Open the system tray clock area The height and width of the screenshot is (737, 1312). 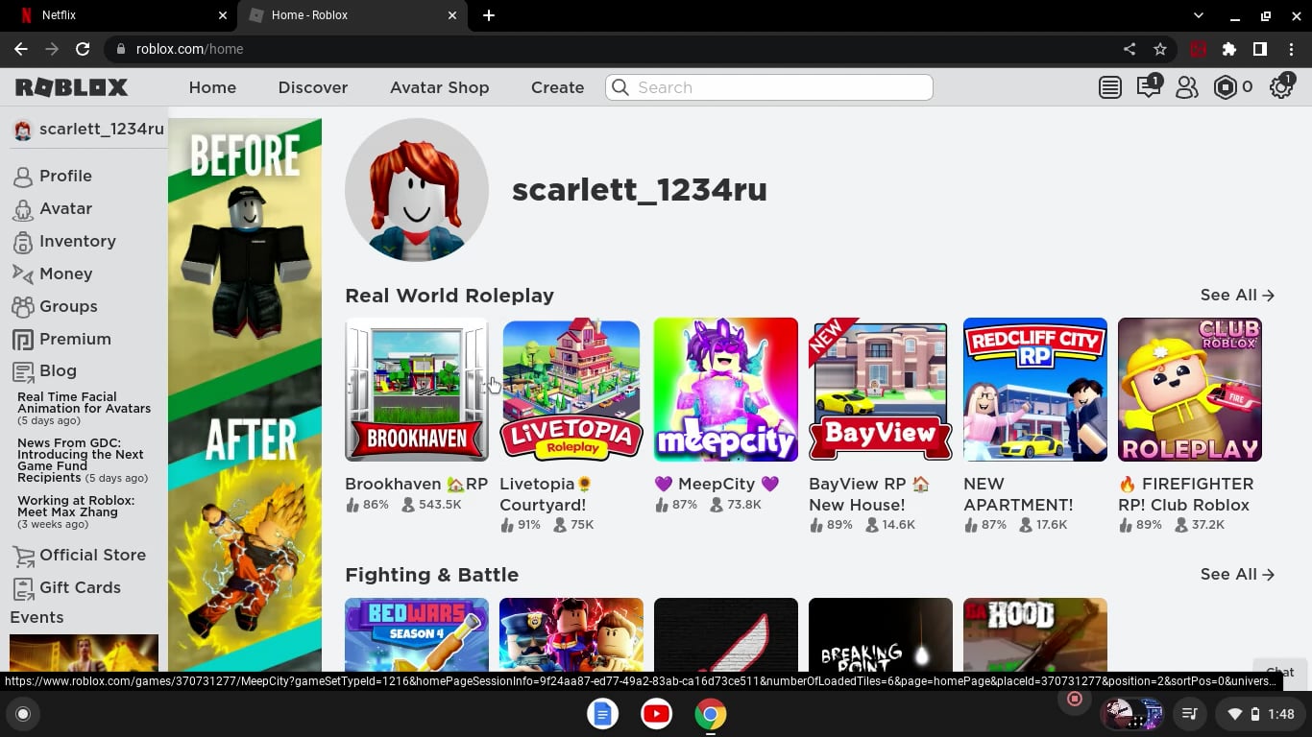click(x=1260, y=714)
